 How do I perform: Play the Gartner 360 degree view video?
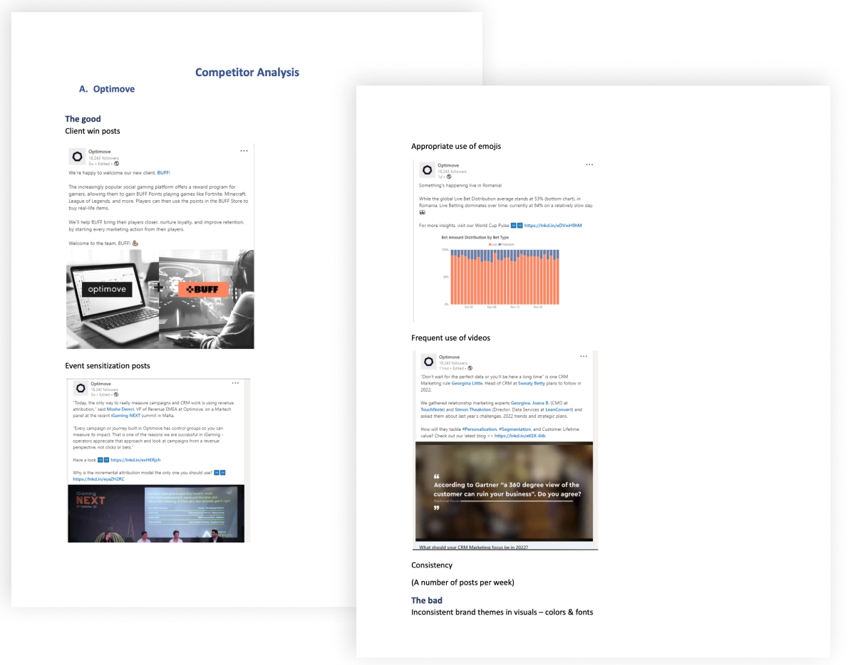504,491
